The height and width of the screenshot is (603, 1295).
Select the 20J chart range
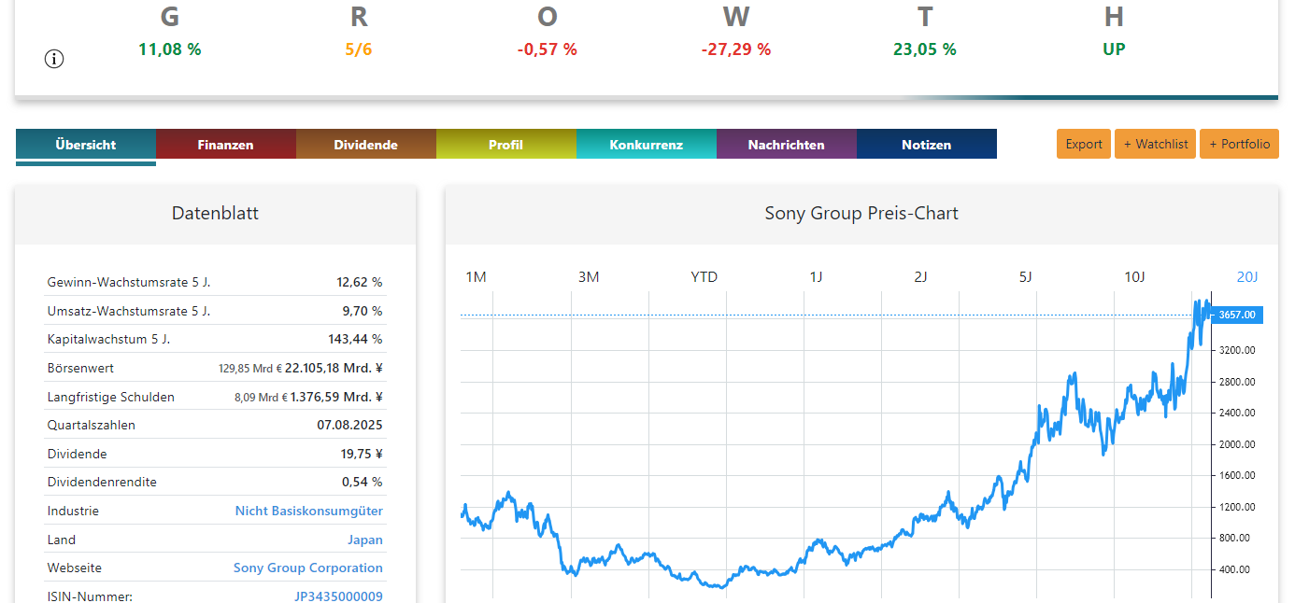(1247, 277)
